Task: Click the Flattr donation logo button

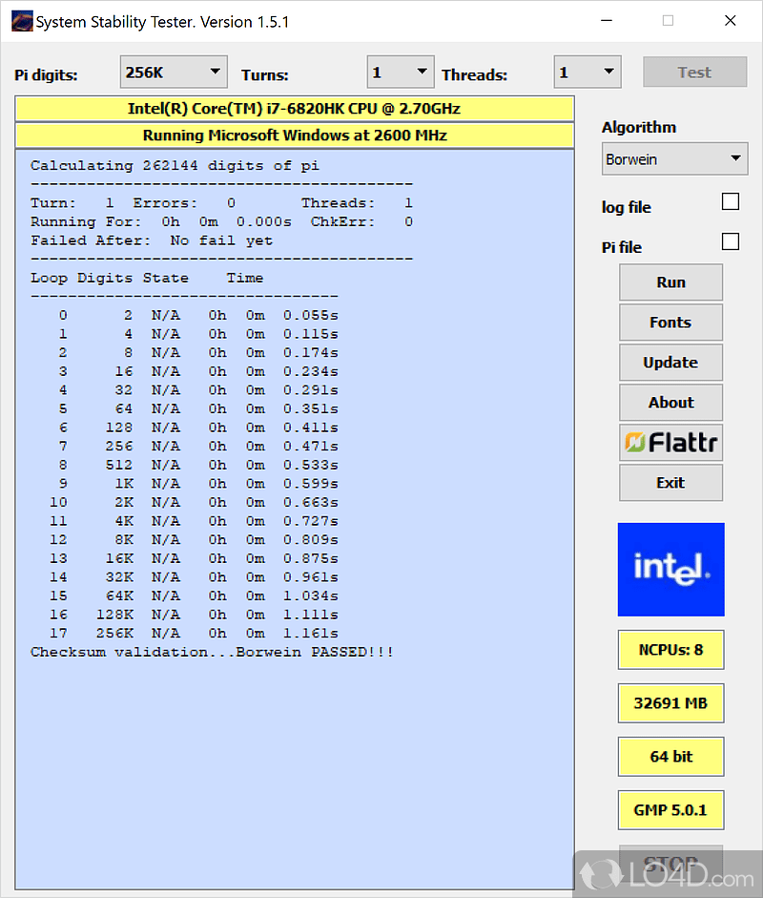Action: tap(670, 442)
